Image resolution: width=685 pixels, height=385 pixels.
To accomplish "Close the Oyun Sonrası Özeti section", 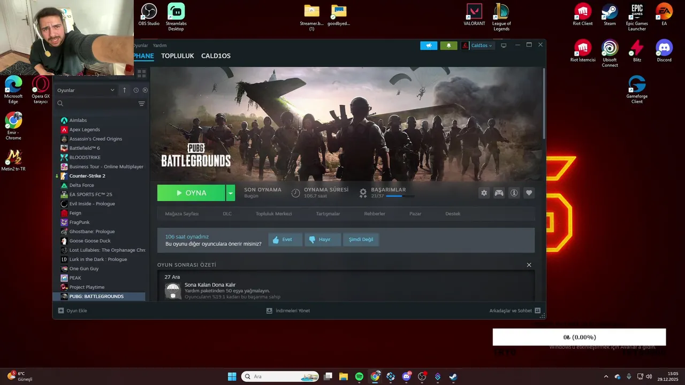I will point(529,265).
